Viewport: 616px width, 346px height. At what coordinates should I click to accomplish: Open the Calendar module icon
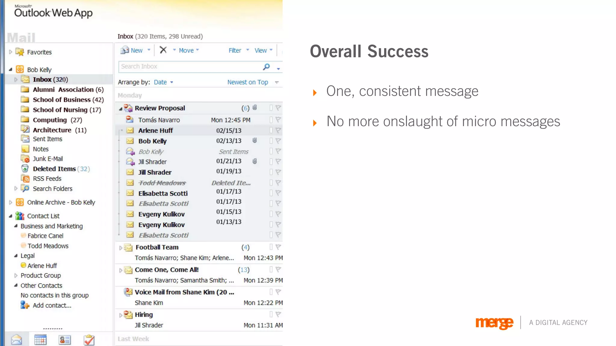[40, 340]
